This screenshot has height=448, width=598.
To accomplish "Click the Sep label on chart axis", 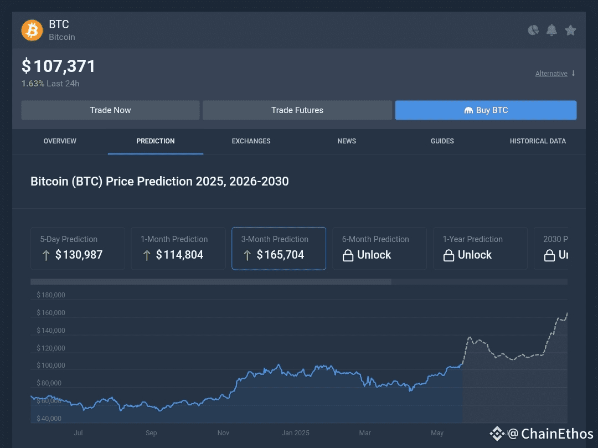I will coord(151,432).
